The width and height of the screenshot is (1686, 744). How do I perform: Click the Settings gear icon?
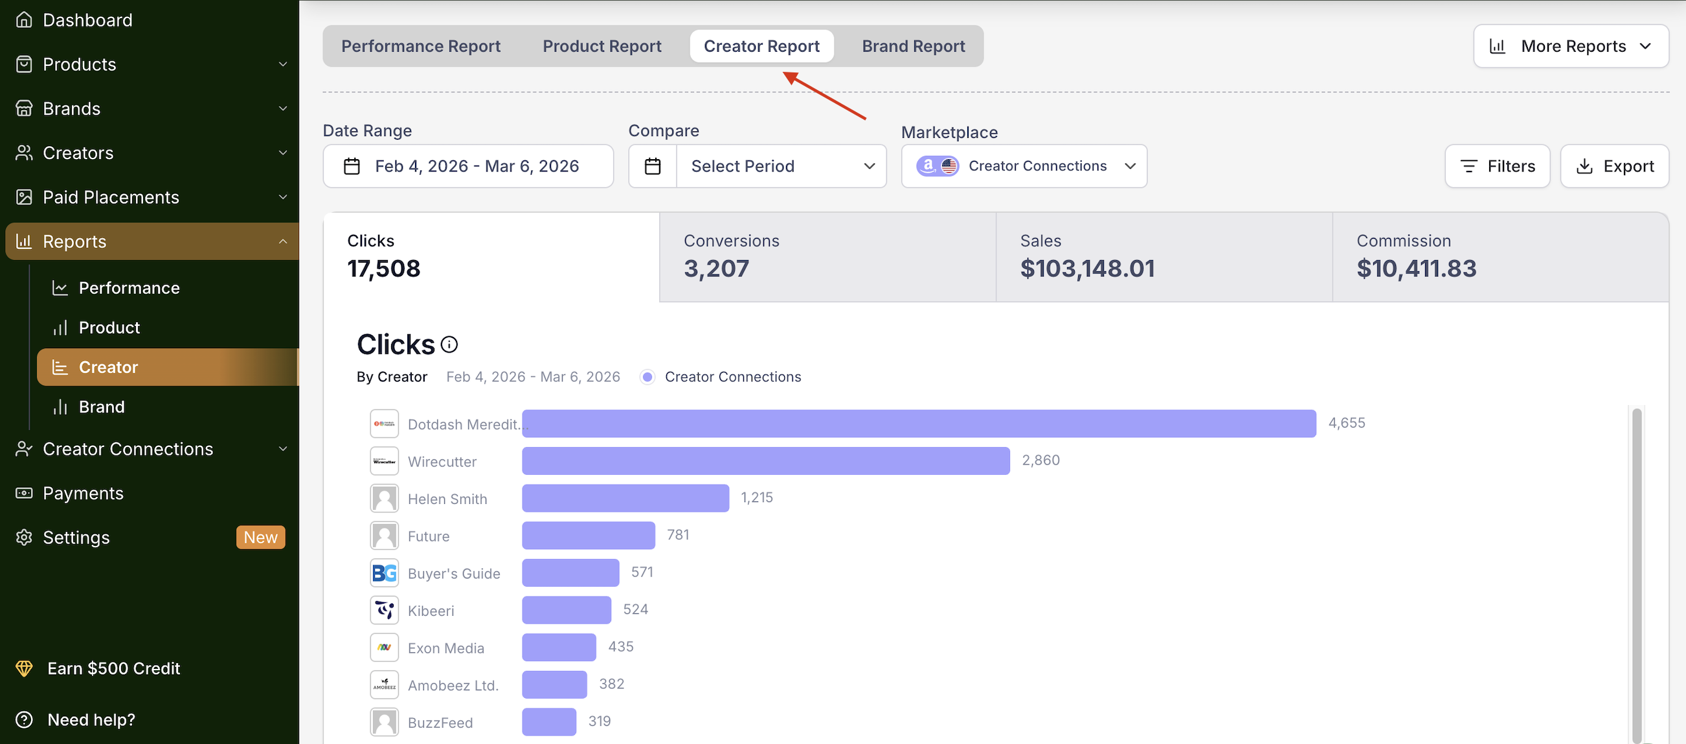click(24, 538)
